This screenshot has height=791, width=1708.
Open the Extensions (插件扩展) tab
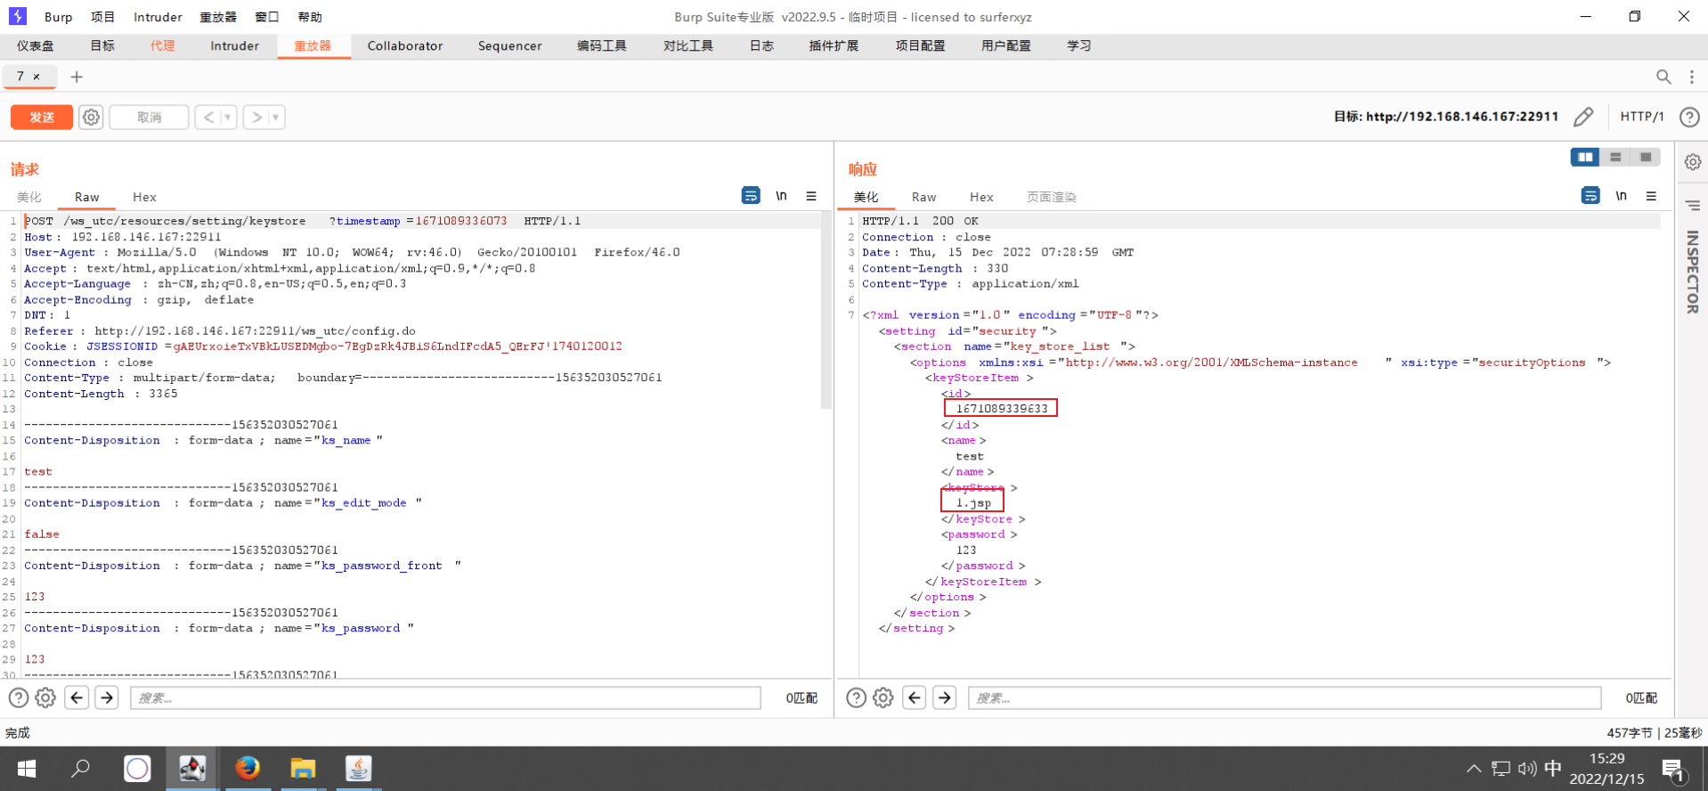point(834,45)
